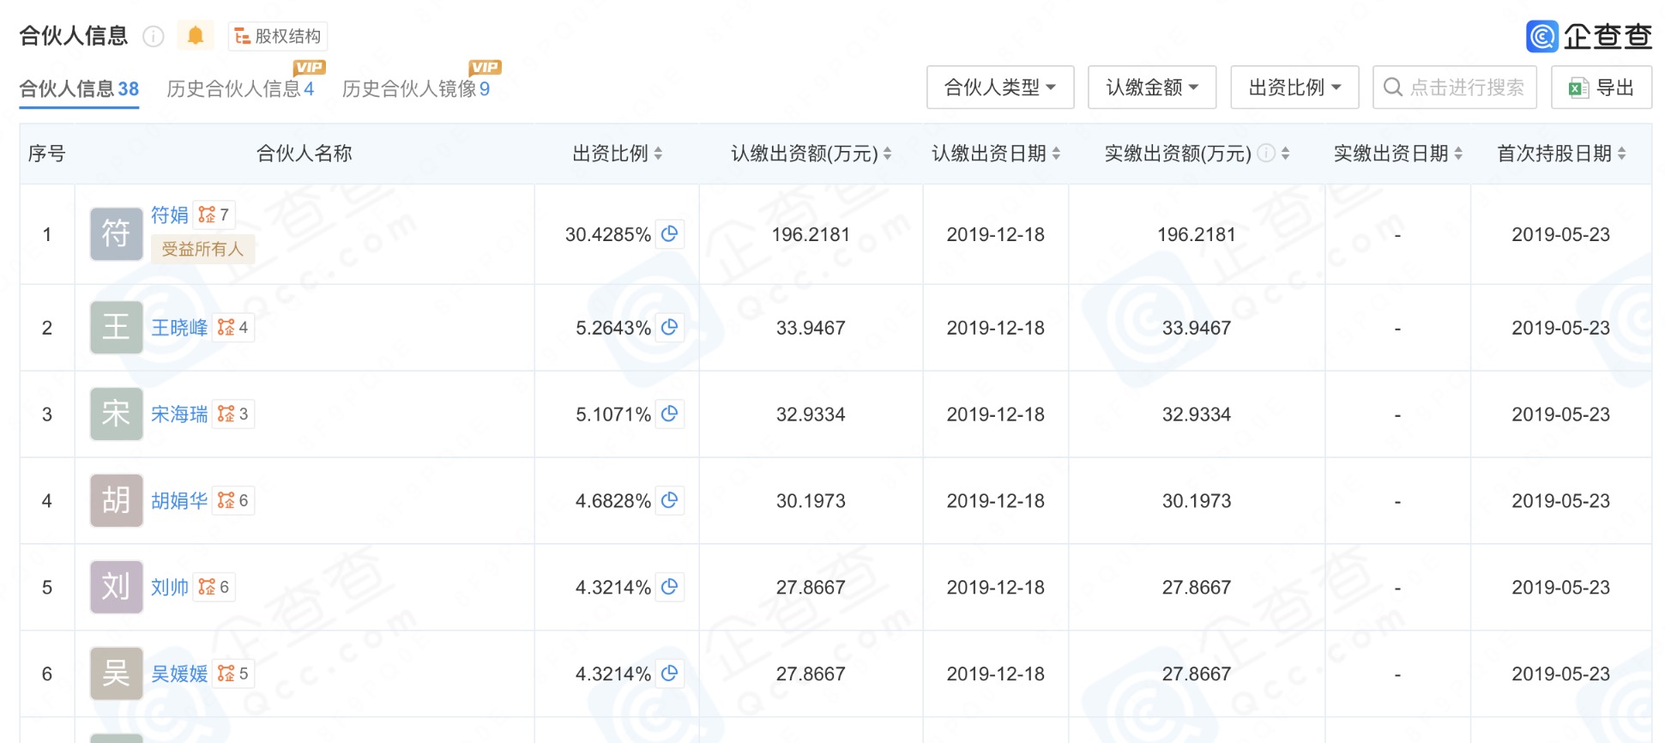Sort by 首次持股日期 column

[1560, 154]
